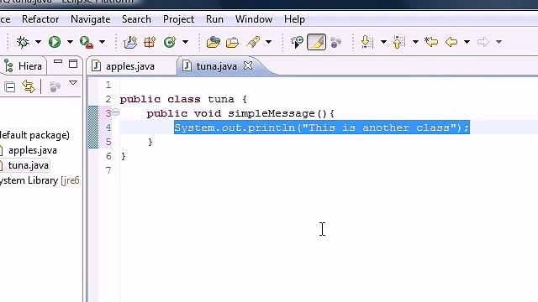Open the Refactor menu
The width and height of the screenshot is (538, 302).
tap(40, 19)
